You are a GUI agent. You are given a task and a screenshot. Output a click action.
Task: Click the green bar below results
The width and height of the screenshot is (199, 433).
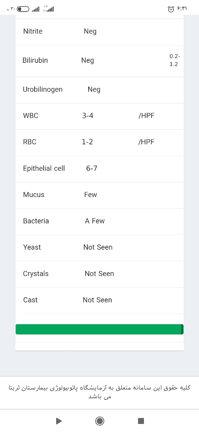100,329
